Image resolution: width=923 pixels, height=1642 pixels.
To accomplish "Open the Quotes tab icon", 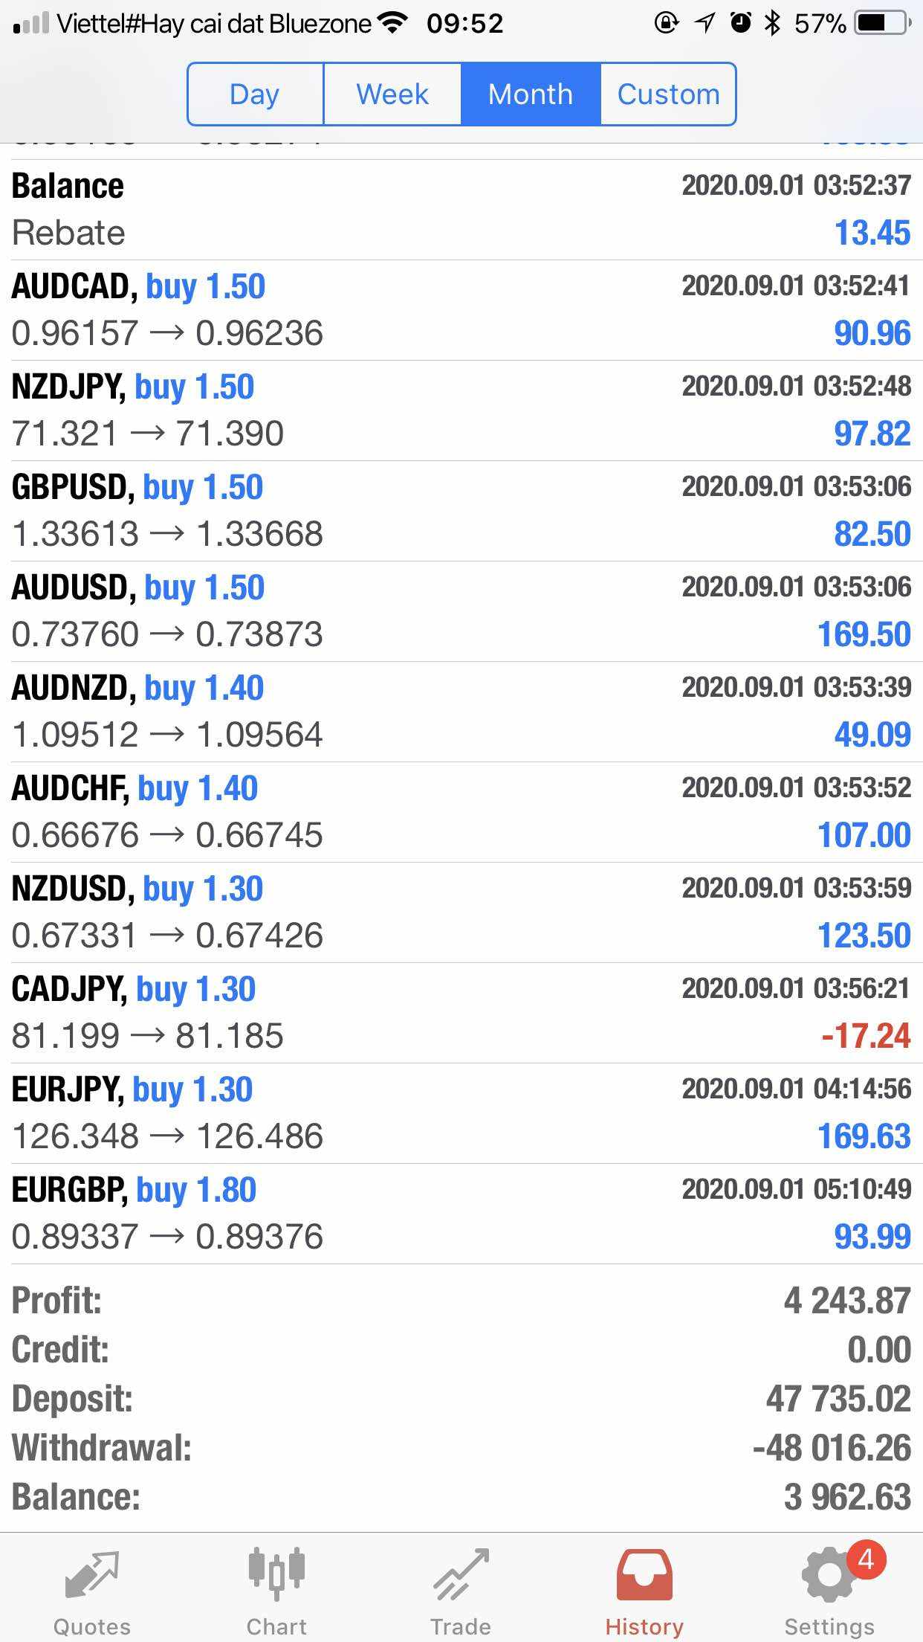I will click(91, 1576).
